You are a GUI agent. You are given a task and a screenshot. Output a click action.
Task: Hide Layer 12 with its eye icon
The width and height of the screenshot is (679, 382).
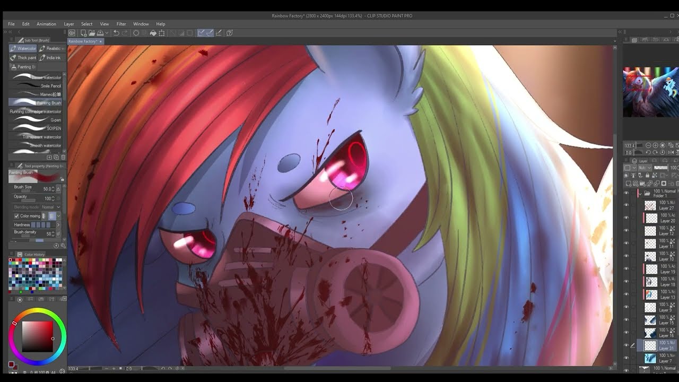[x=626, y=231]
